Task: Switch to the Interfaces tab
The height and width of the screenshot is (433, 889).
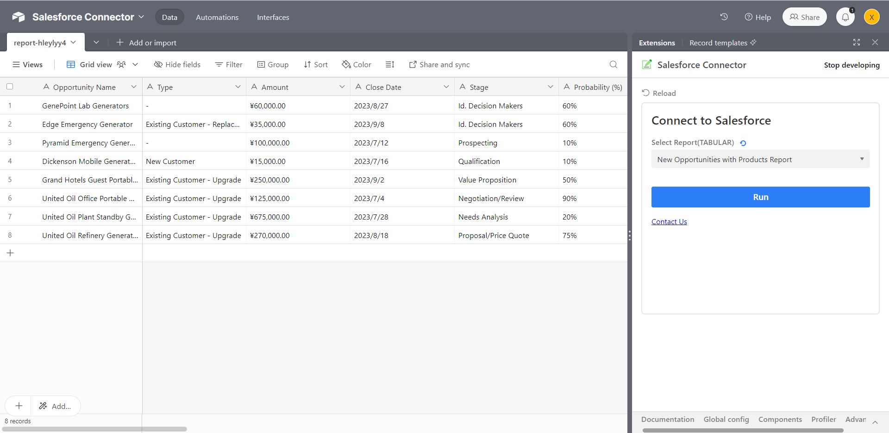Action: 273,17
